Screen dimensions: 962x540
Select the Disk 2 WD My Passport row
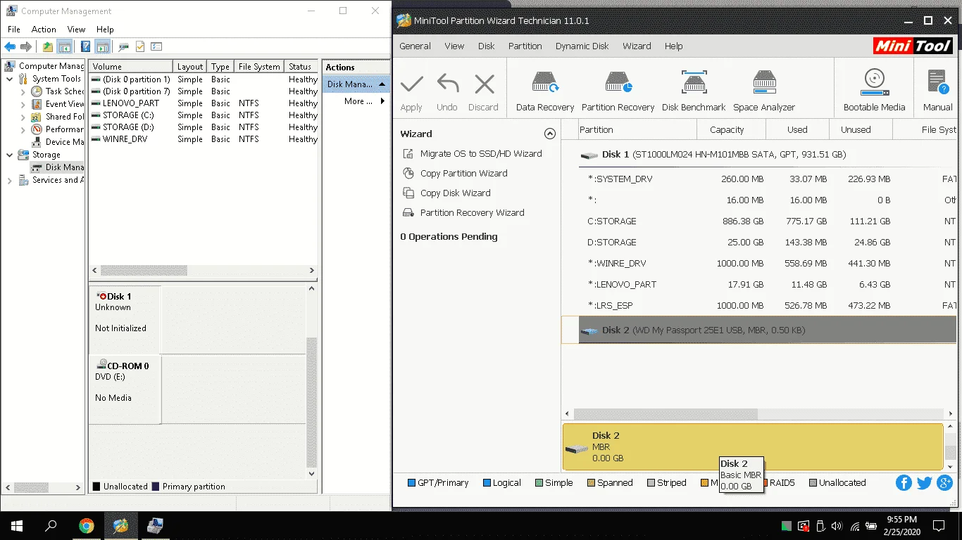tap(758, 330)
